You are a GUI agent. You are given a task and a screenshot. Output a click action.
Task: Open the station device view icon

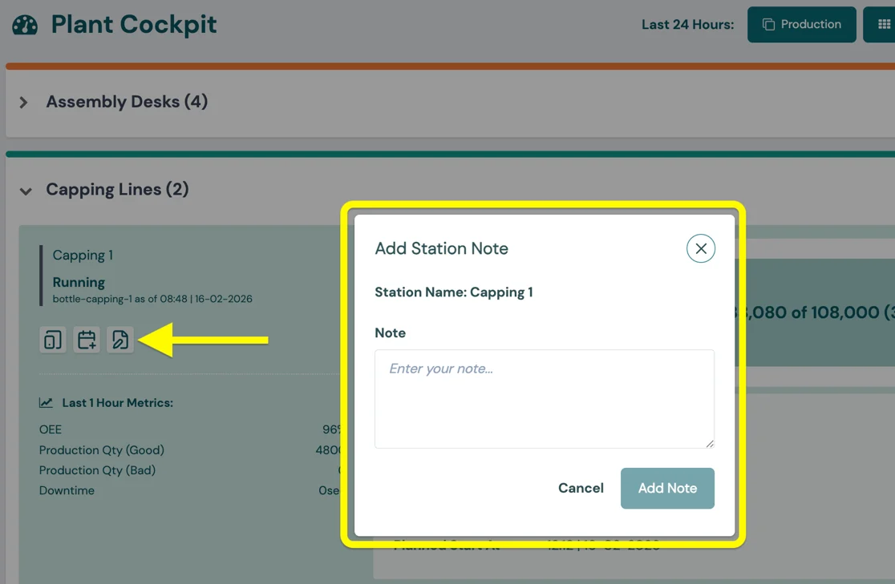(x=53, y=340)
